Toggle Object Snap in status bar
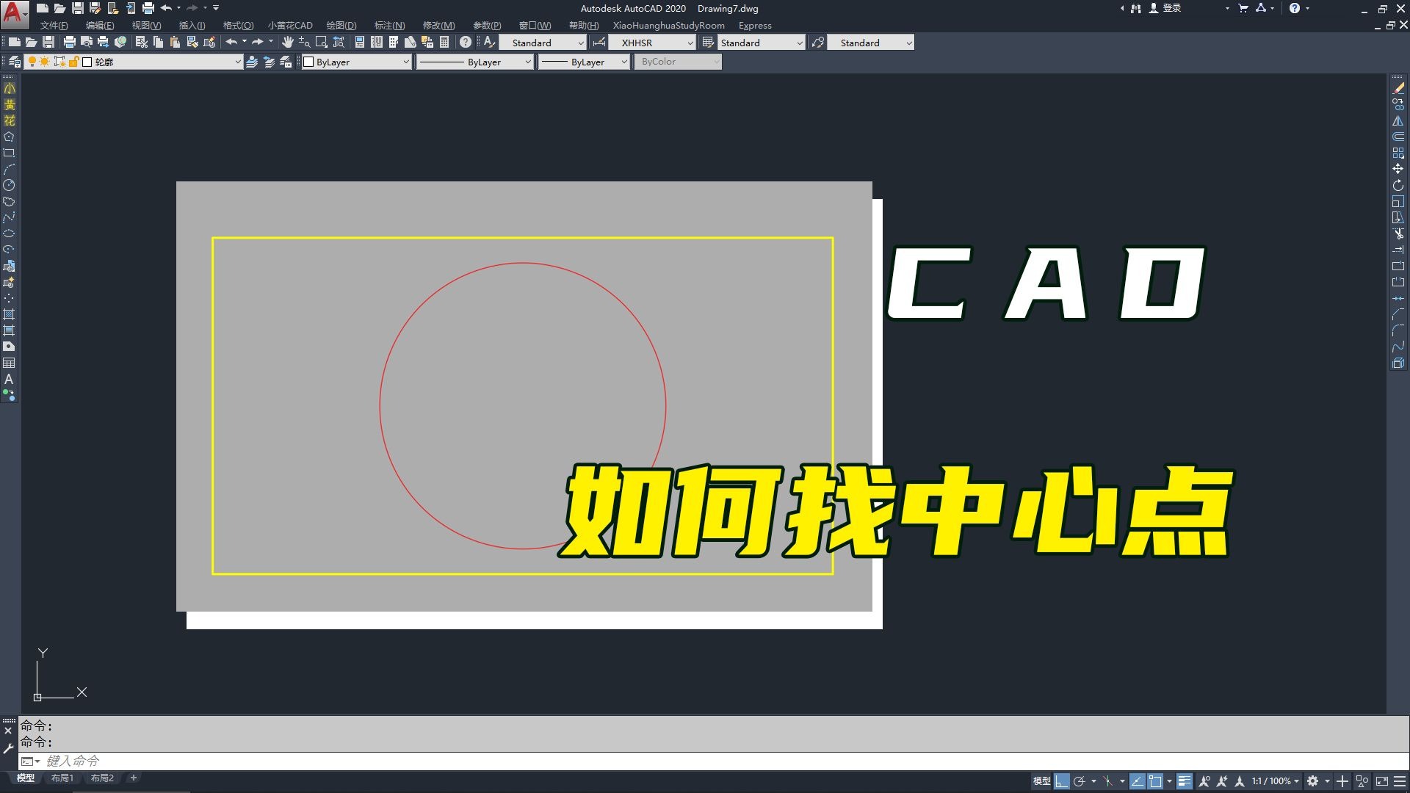This screenshot has height=793, width=1410. [1155, 781]
